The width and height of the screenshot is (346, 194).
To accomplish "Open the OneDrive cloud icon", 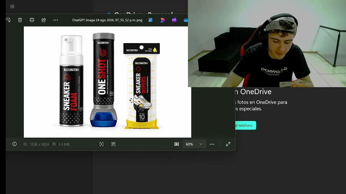I will [186, 20].
